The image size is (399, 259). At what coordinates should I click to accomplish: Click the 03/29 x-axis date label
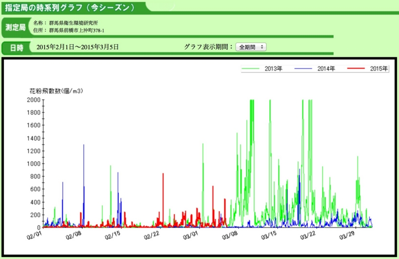pos(347,235)
